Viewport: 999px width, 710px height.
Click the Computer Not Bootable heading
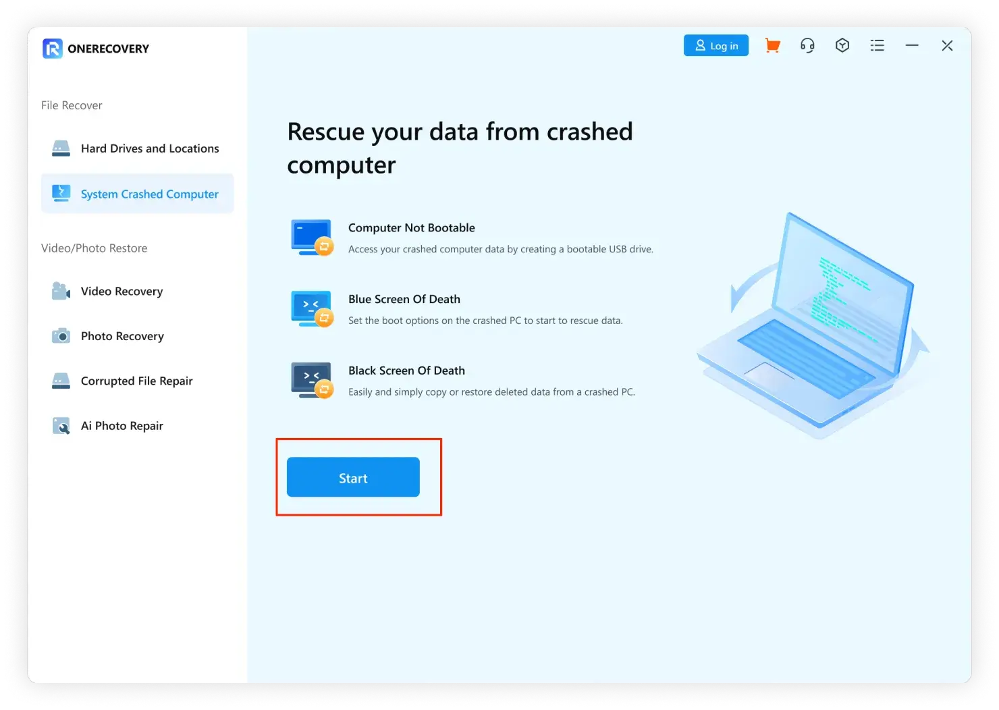pos(411,228)
